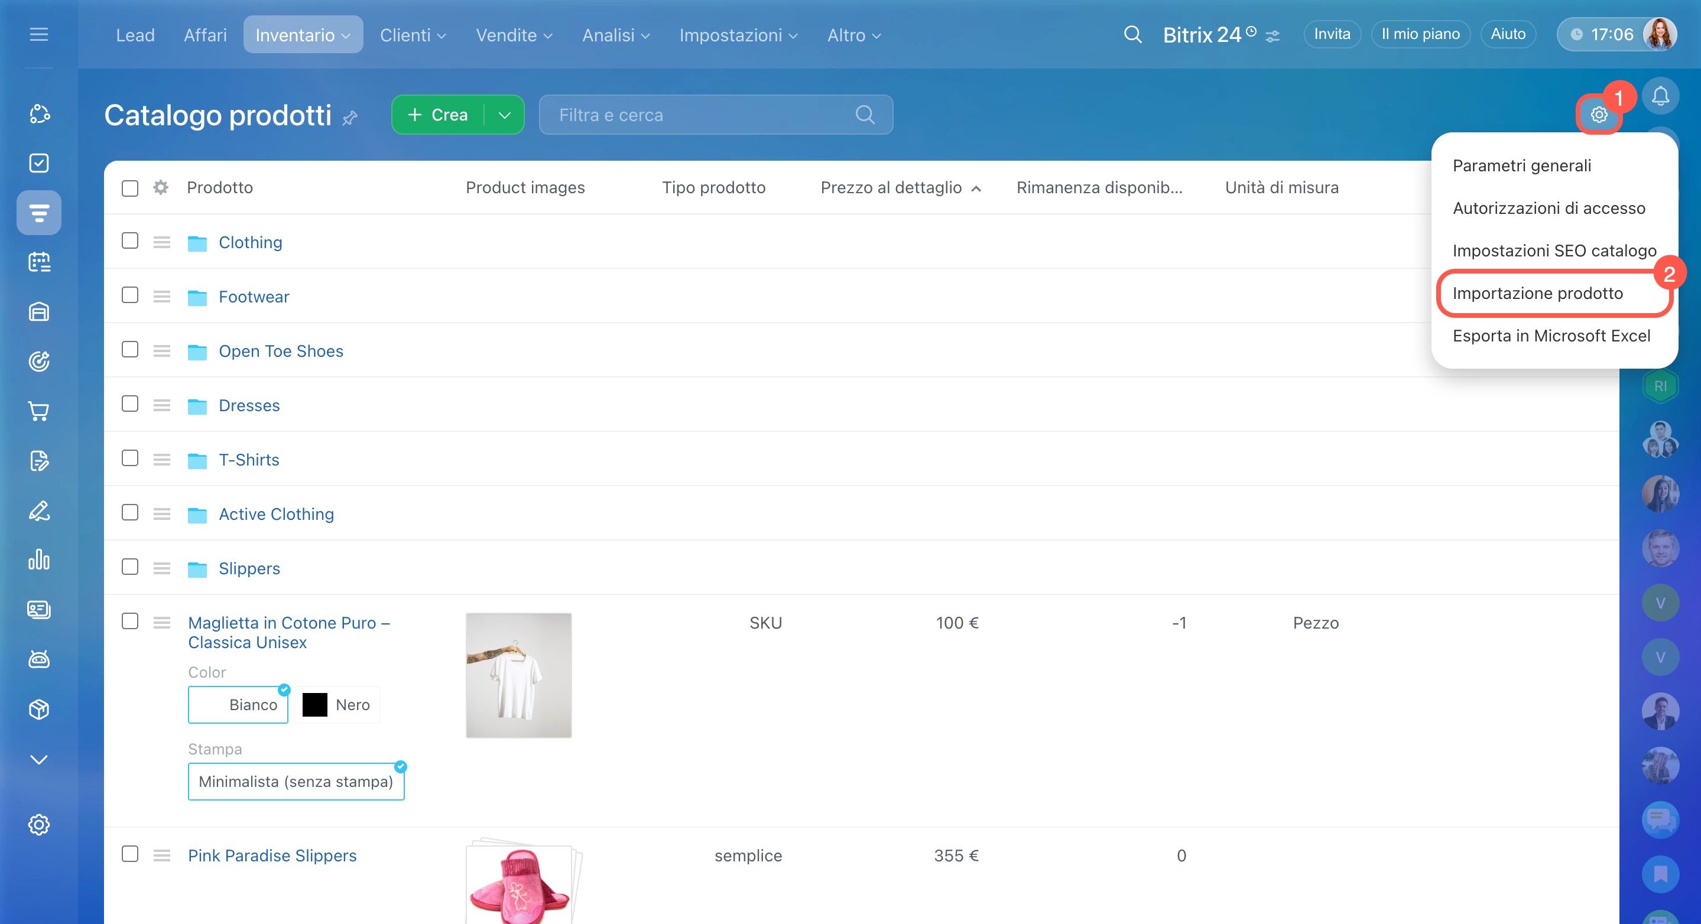Image resolution: width=1701 pixels, height=924 pixels.
Task: Open the shopping cart sidebar icon
Action: tap(39, 411)
